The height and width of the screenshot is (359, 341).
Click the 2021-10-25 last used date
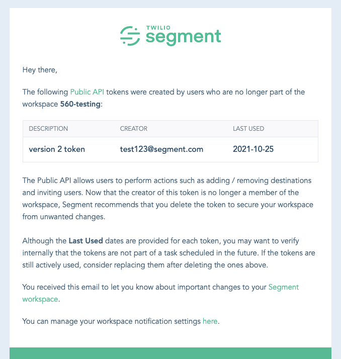[253, 149]
